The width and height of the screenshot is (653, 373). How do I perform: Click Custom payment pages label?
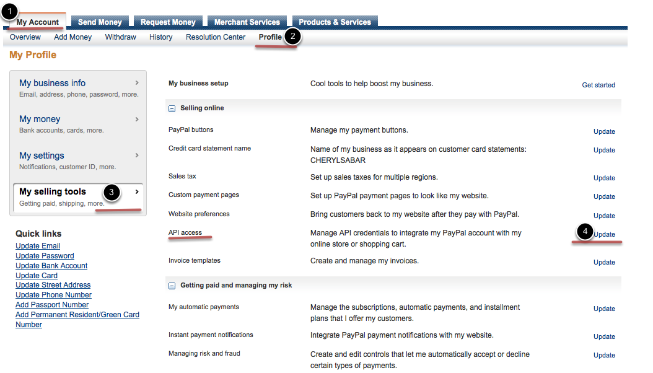point(204,195)
